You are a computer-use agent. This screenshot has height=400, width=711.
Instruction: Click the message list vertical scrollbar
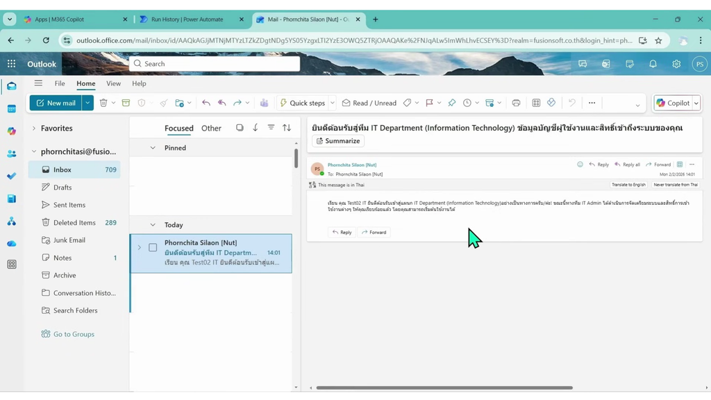coord(296,159)
